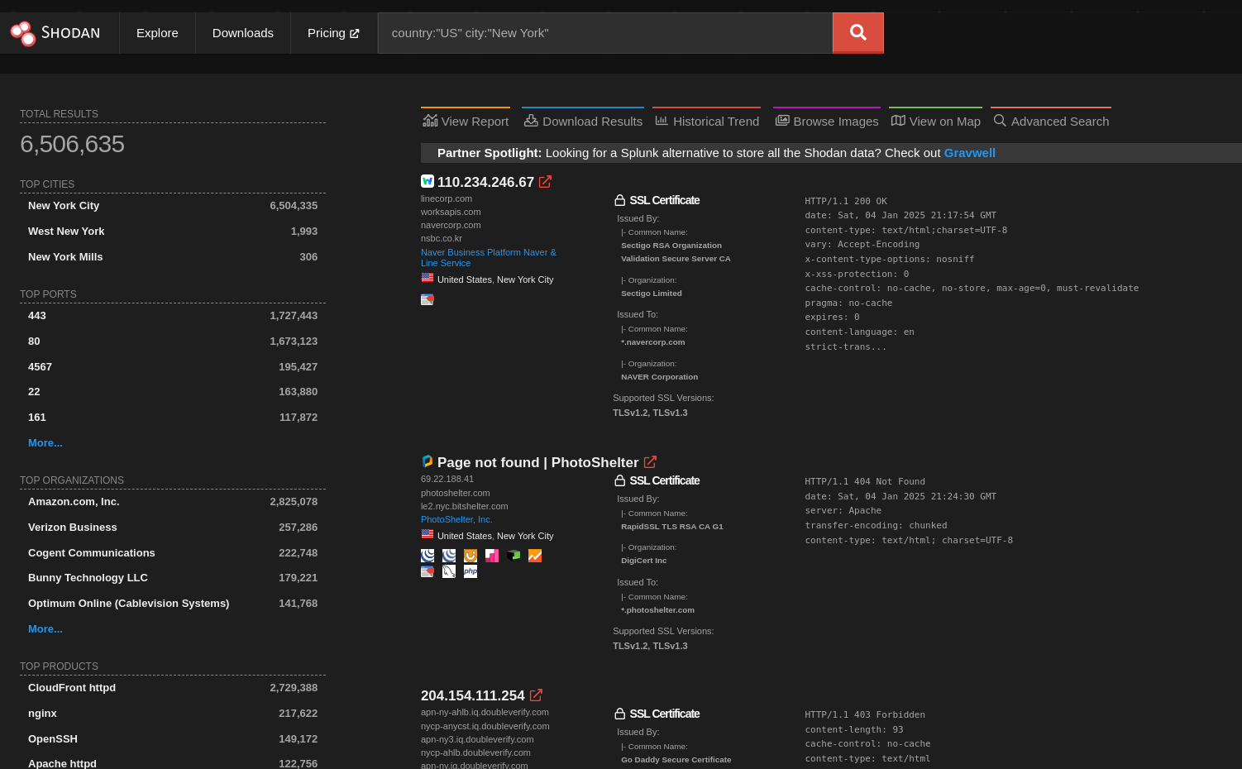
Task: Click the external link icon beside 204.154.111.254
Action: point(535,695)
